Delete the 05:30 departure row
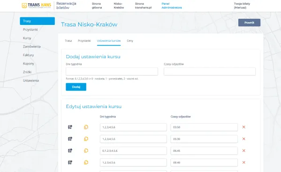The height and width of the screenshot is (172, 281). pyautogui.click(x=244, y=139)
